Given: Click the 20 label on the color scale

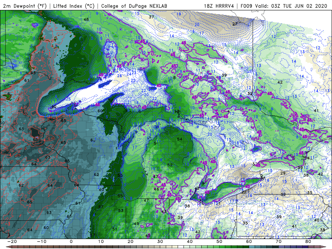Looking at the screenshot, I should point(130,242).
